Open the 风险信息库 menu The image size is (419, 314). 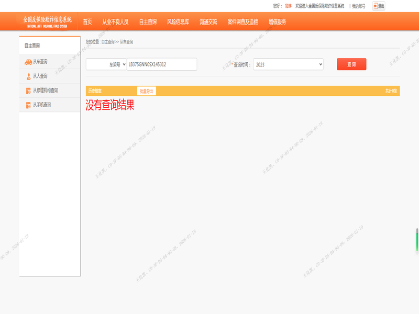pyautogui.click(x=178, y=22)
